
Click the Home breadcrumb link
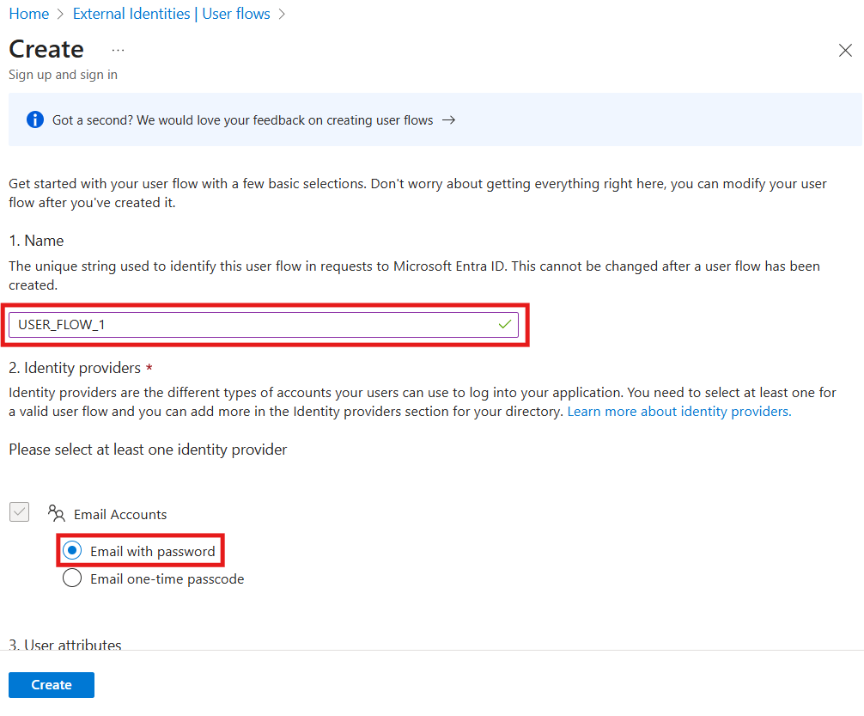(29, 13)
